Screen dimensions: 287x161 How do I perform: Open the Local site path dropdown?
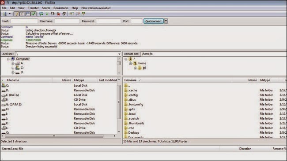pyautogui.click(x=119, y=54)
